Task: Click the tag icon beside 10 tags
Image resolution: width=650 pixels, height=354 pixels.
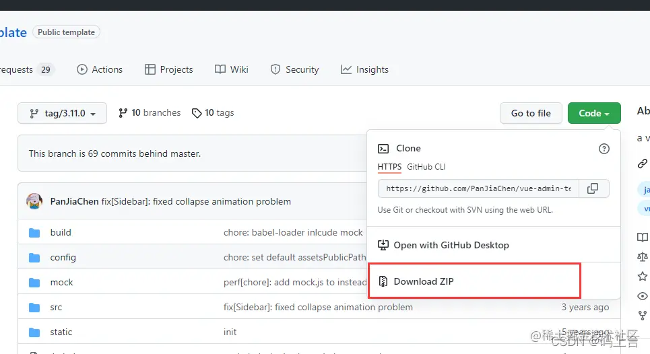Action: point(197,113)
